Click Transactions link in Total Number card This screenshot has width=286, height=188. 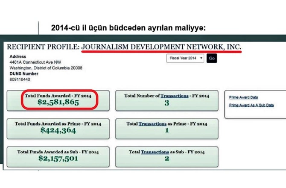pos(174,96)
